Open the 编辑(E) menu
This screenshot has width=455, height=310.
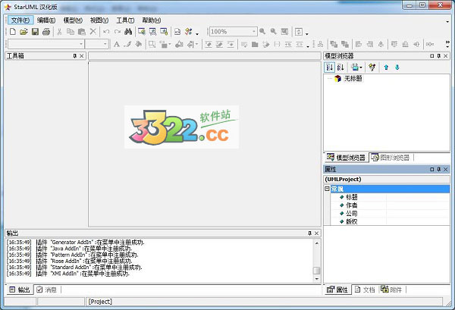pos(46,20)
